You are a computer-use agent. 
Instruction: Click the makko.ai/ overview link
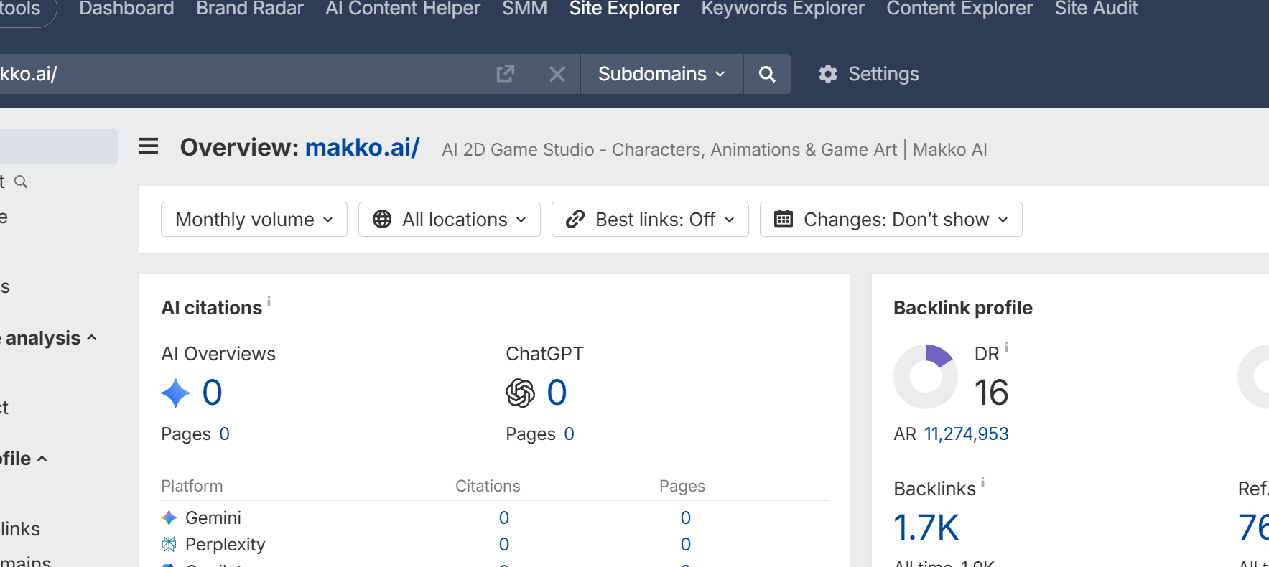coord(362,147)
